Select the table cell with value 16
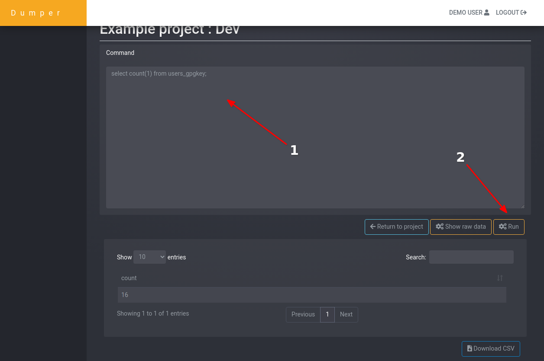The width and height of the screenshot is (544, 361). coord(312,295)
